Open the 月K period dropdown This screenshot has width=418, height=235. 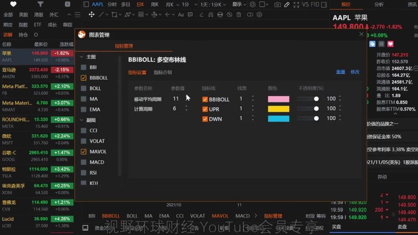tap(172, 4)
